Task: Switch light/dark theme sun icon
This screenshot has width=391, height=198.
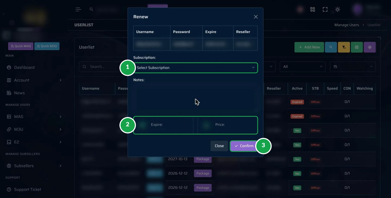Action: [x=338, y=9]
